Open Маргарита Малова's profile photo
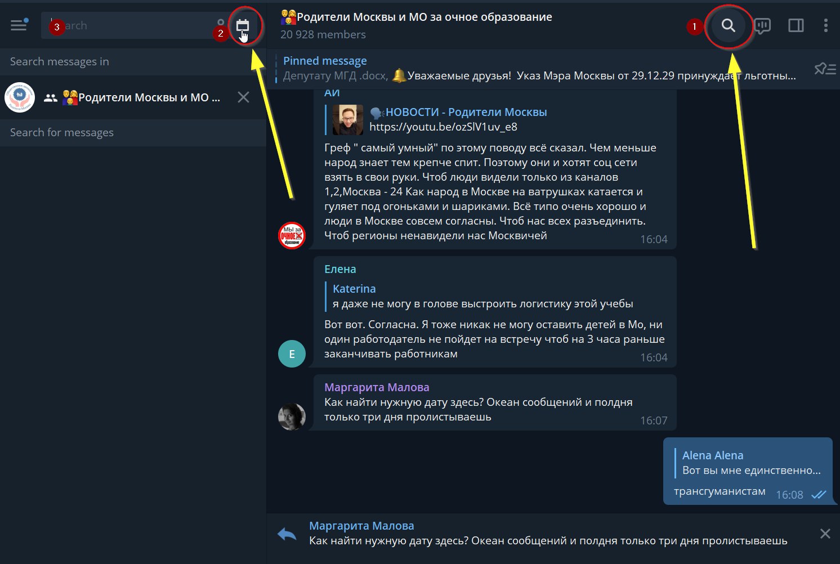This screenshot has height=564, width=840. (292, 417)
